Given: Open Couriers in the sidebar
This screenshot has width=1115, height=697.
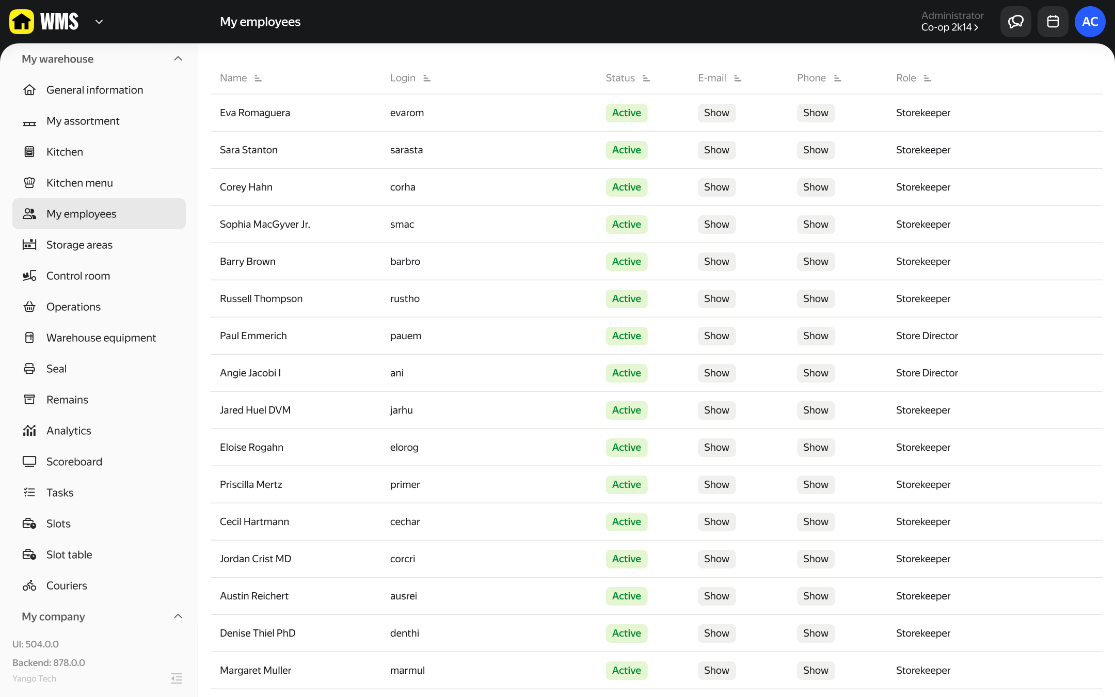Looking at the screenshot, I should pyautogui.click(x=67, y=585).
